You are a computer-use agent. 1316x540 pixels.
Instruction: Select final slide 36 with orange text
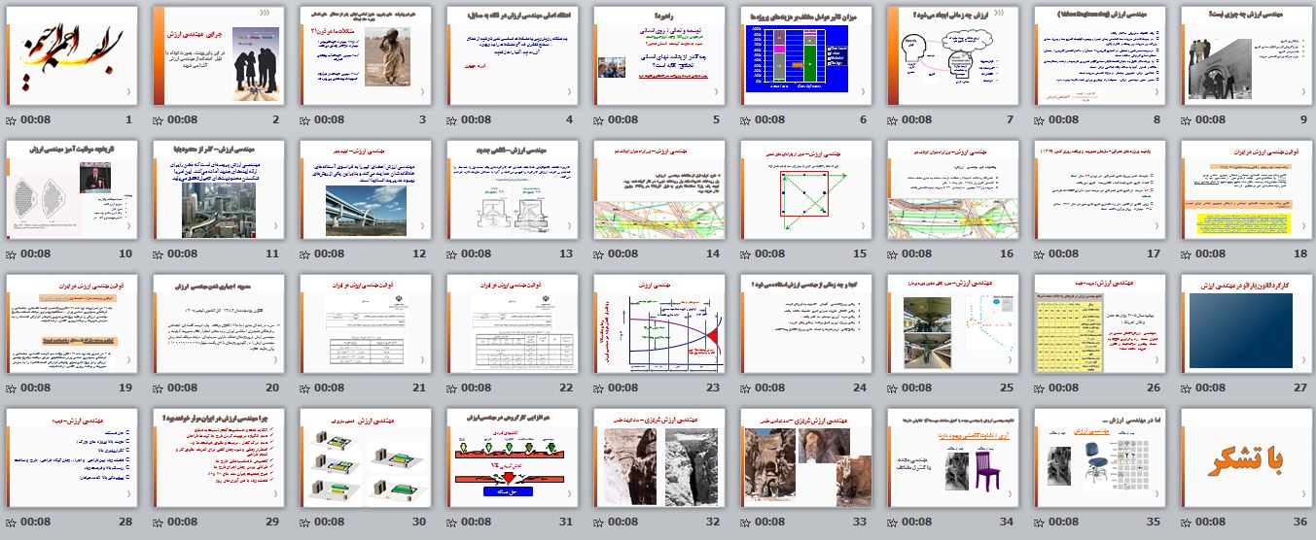1246,458
